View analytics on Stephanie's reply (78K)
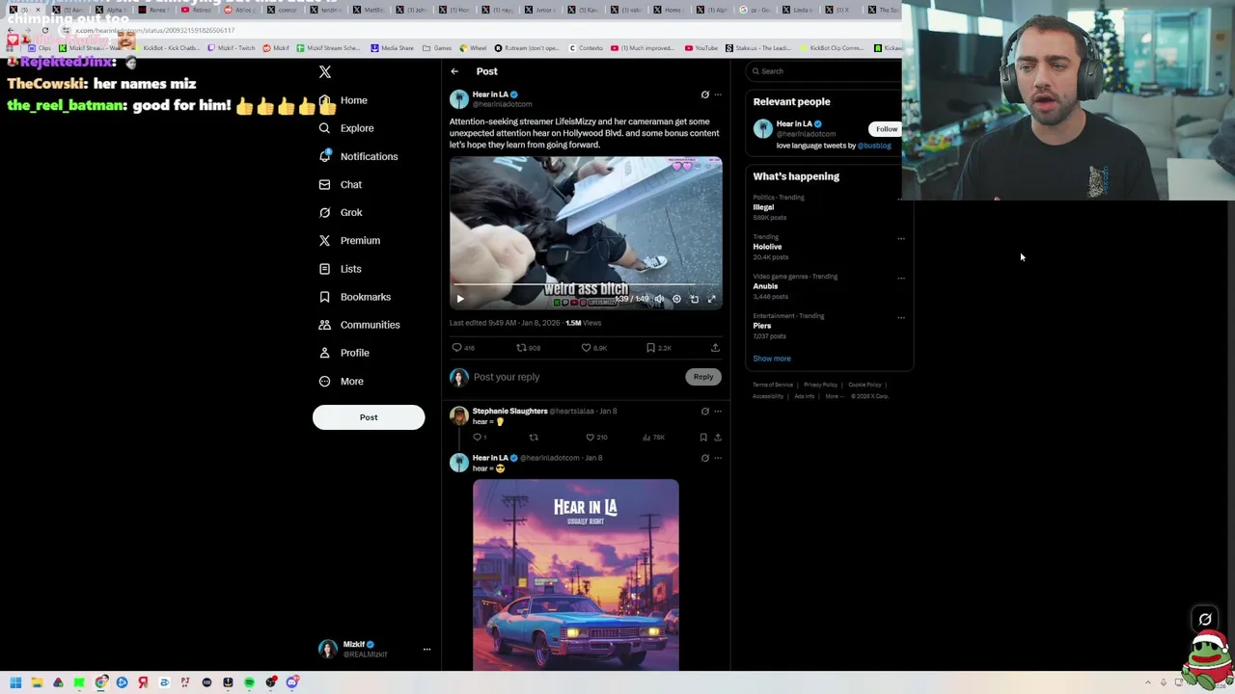 pos(654,438)
